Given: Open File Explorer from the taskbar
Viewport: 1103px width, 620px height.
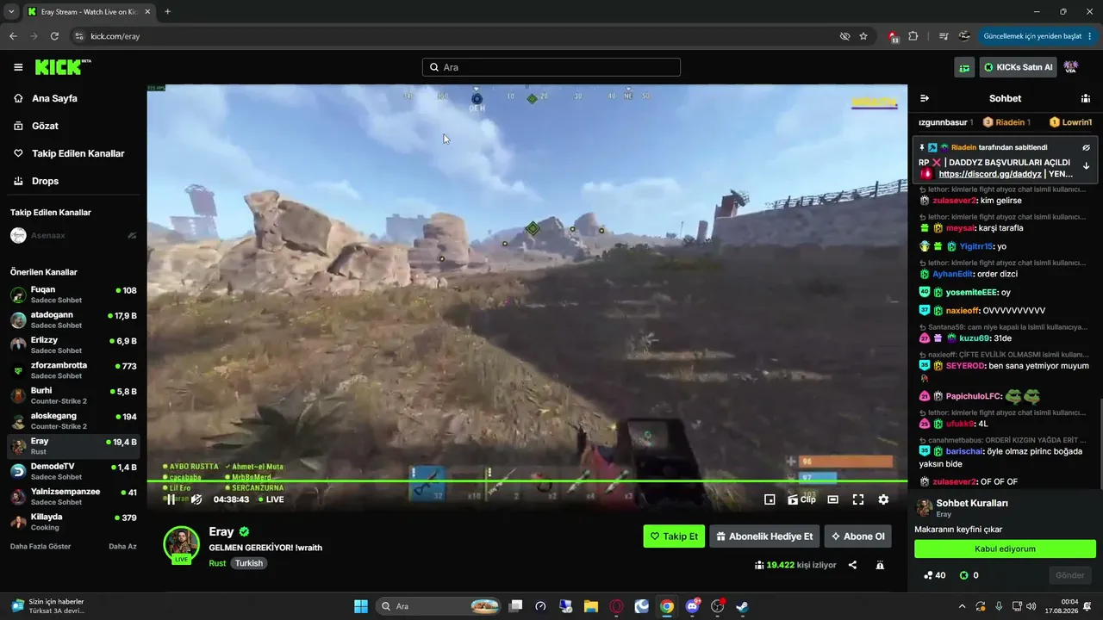Looking at the screenshot, I should [591, 606].
